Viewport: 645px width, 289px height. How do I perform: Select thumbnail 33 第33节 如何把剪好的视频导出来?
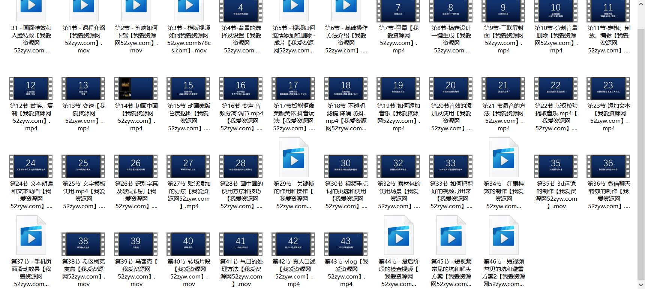click(451, 167)
